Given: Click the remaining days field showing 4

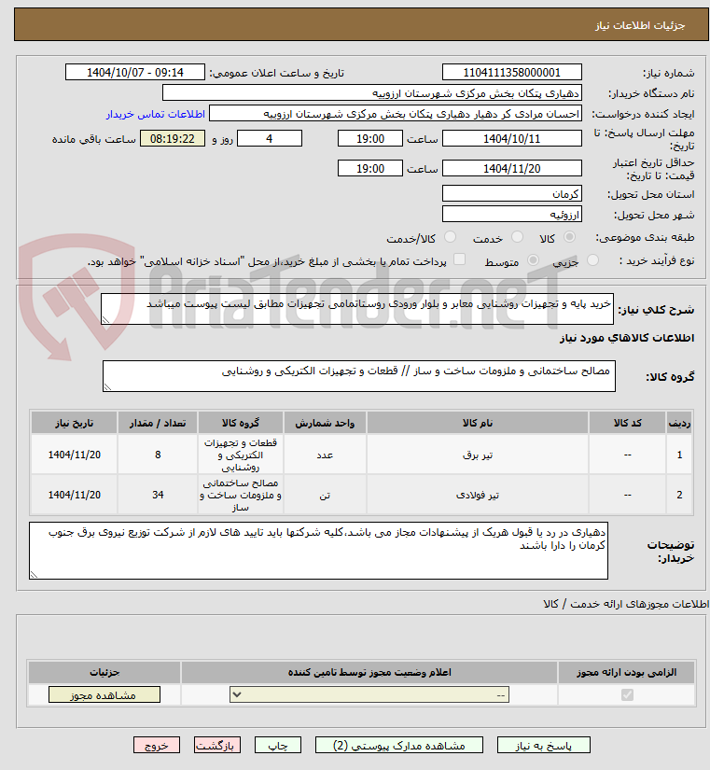Looking at the screenshot, I should 270,138.
